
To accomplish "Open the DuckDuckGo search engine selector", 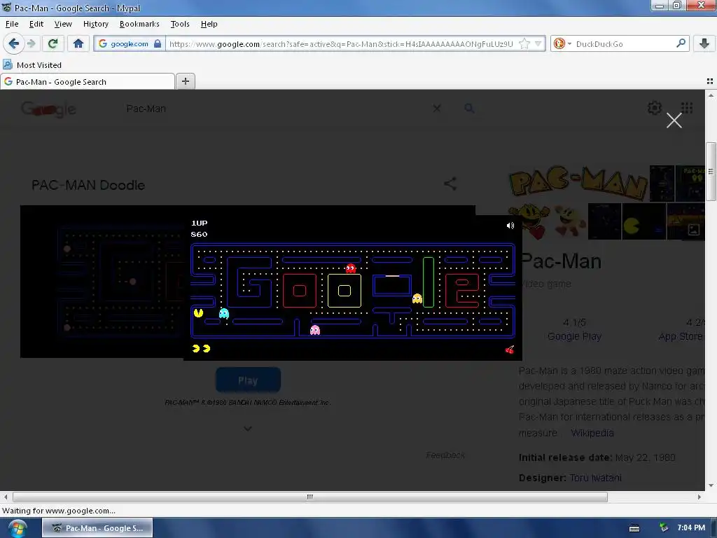I will tap(562, 44).
